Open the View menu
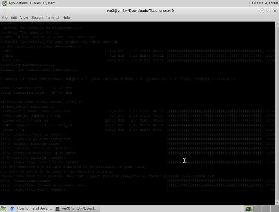279x212 pixels. [24, 18]
